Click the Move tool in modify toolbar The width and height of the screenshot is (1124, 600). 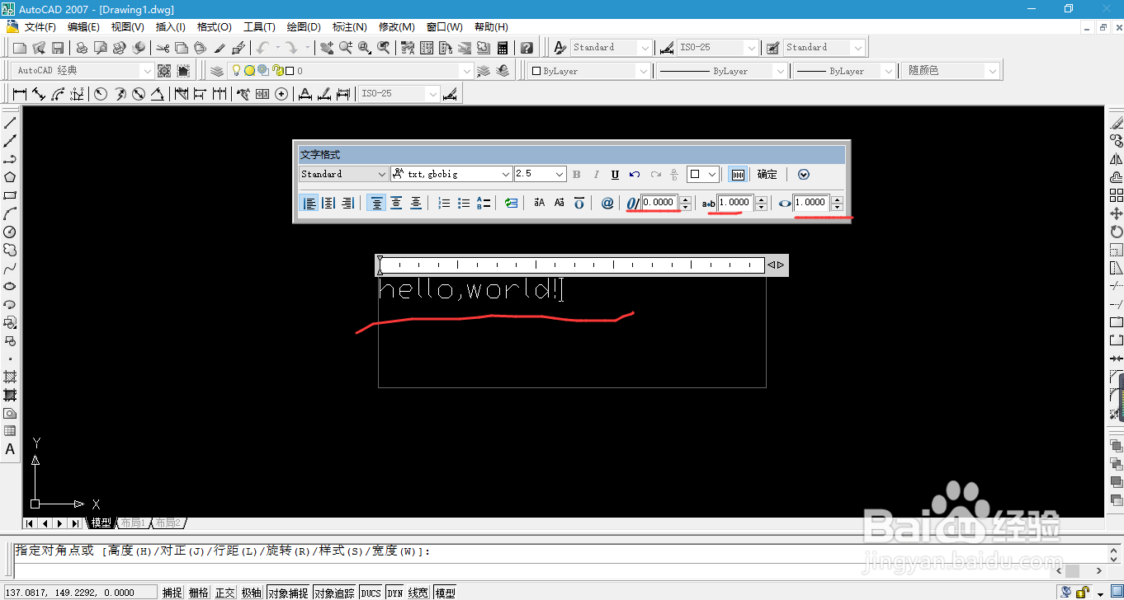(1116, 213)
